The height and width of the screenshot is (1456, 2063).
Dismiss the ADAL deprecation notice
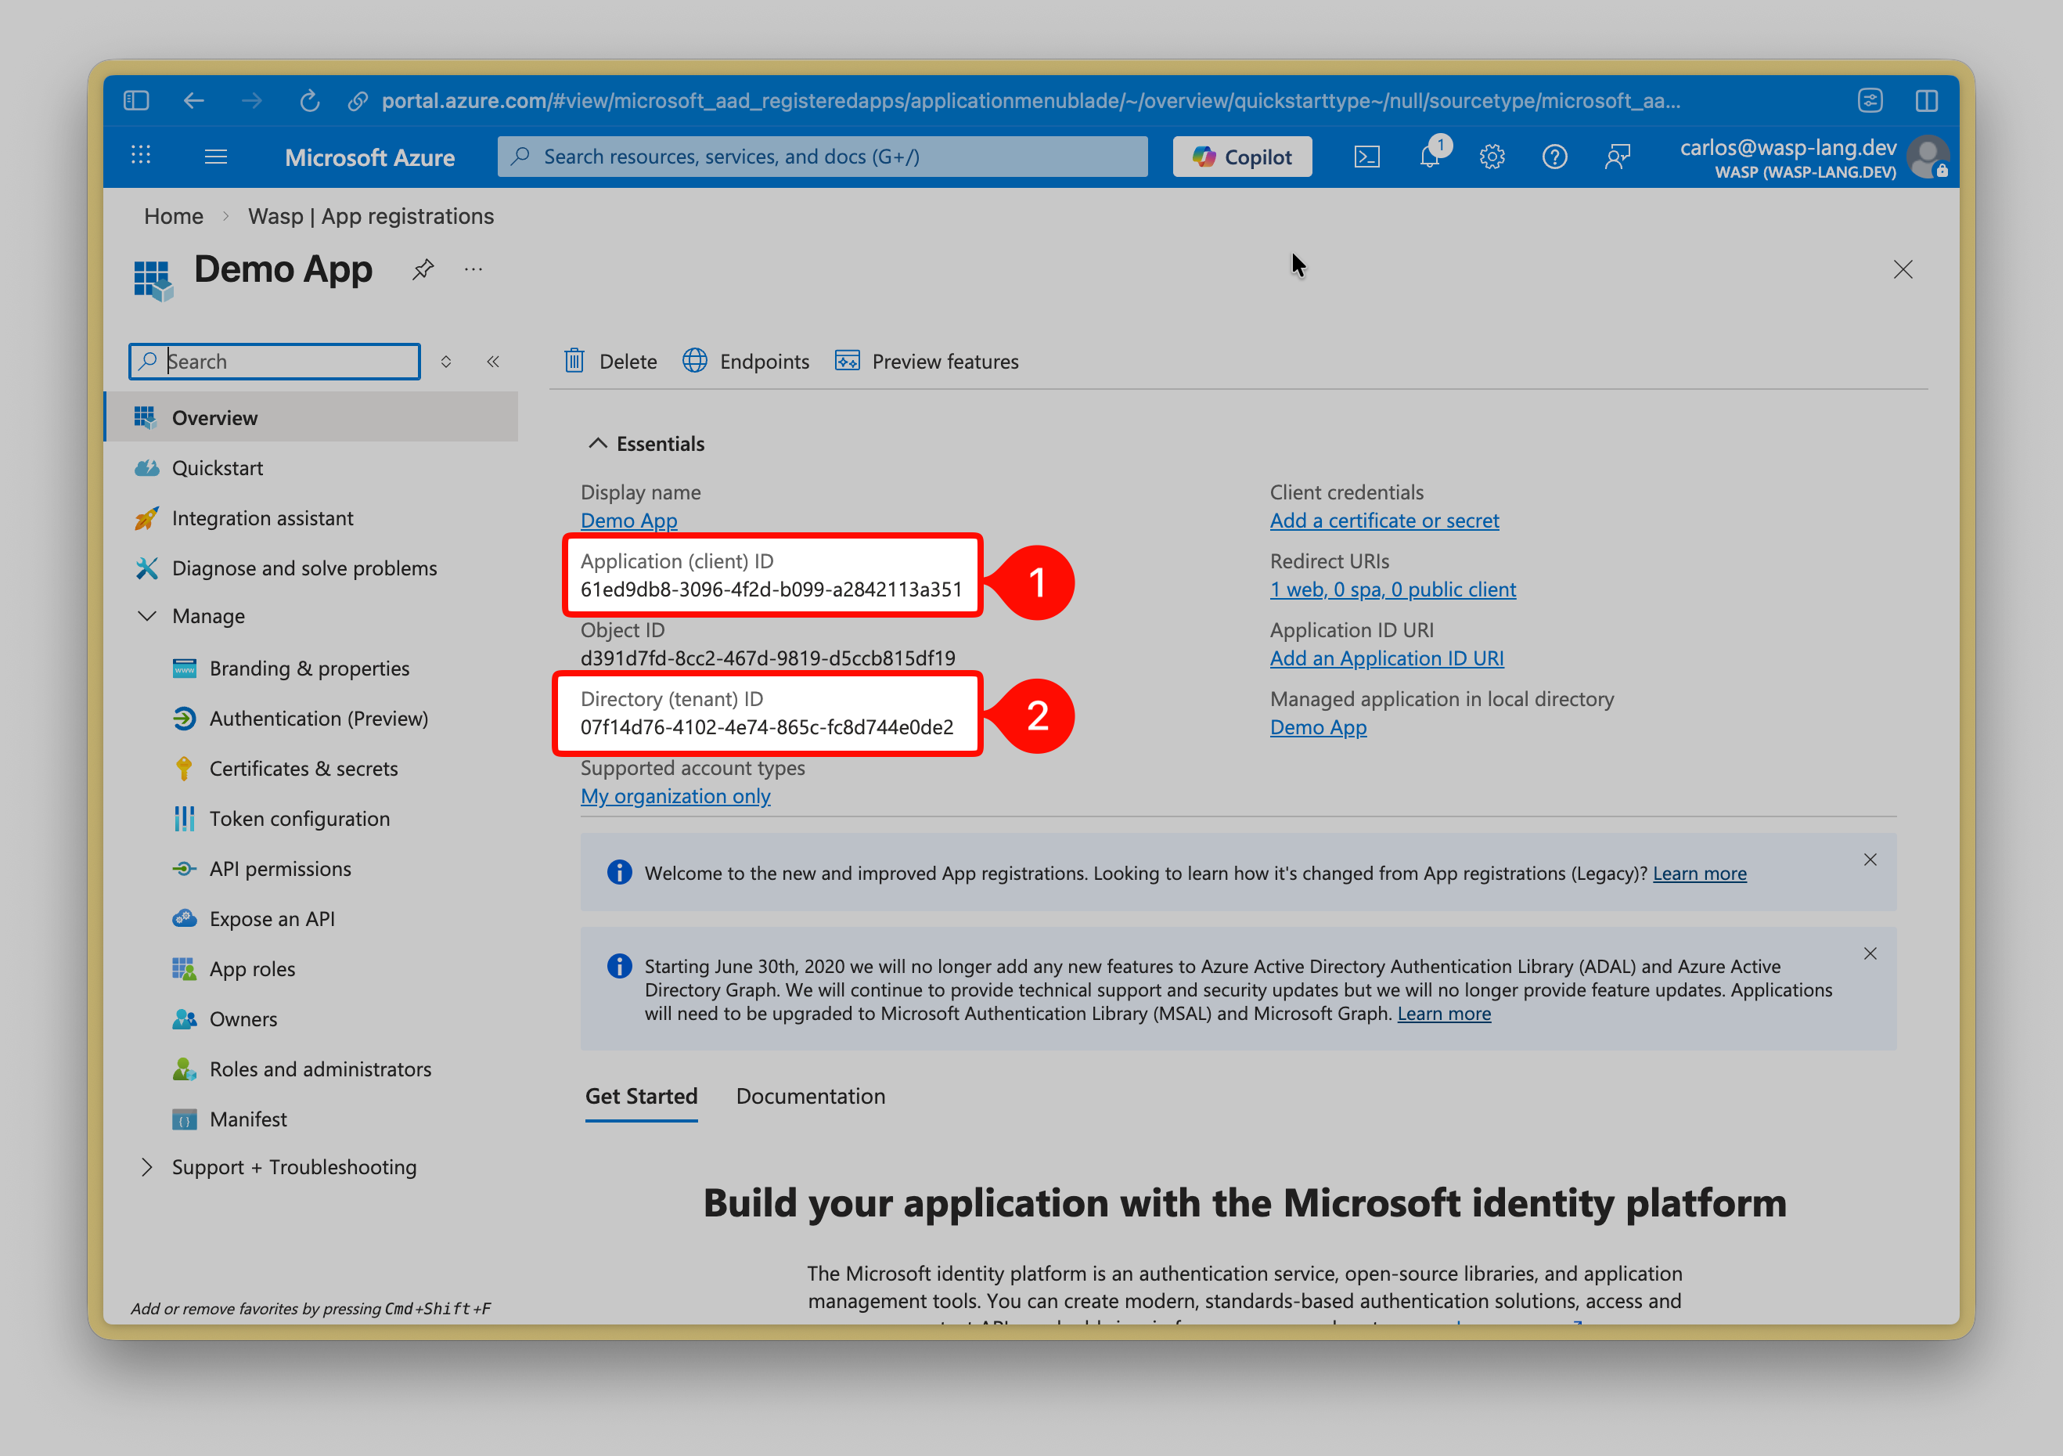point(1870,953)
